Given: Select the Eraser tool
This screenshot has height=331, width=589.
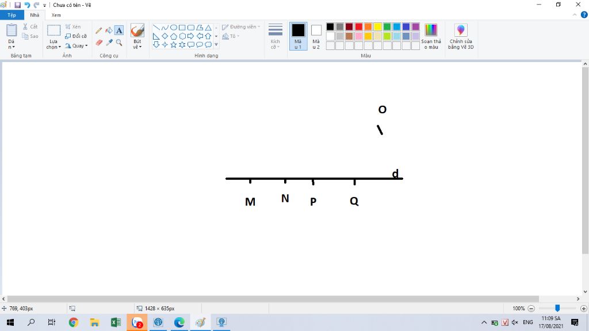Looking at the screenshot, I should coord(99,43).
